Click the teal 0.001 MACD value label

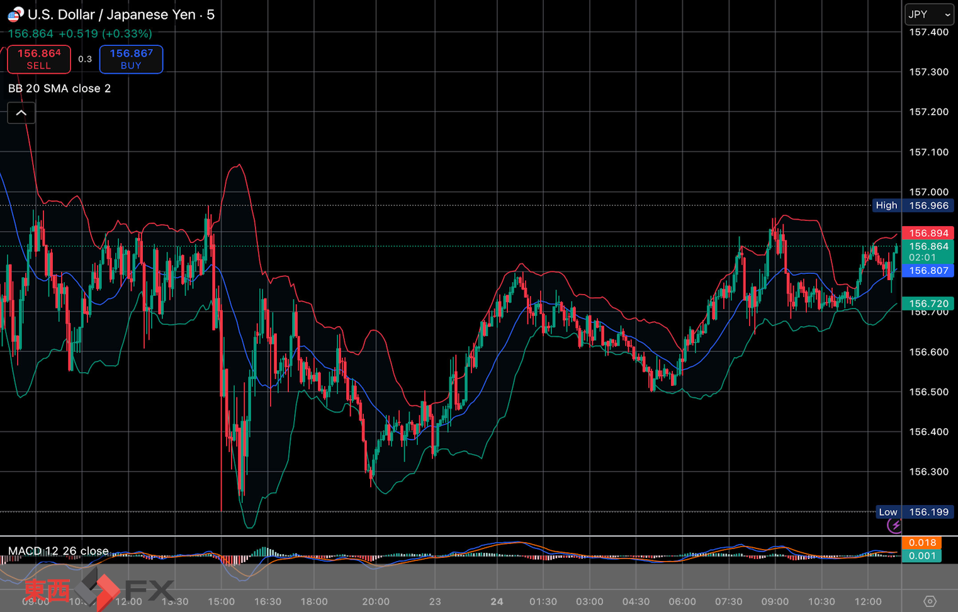click(921, 555)
